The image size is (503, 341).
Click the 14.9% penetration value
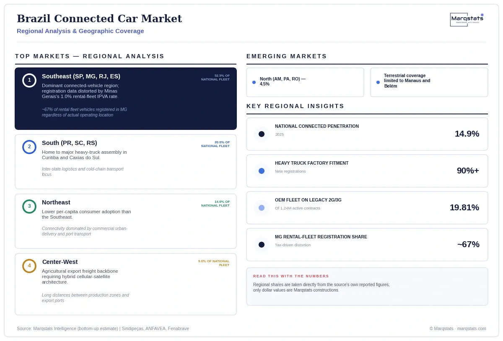tap(467, 134)
